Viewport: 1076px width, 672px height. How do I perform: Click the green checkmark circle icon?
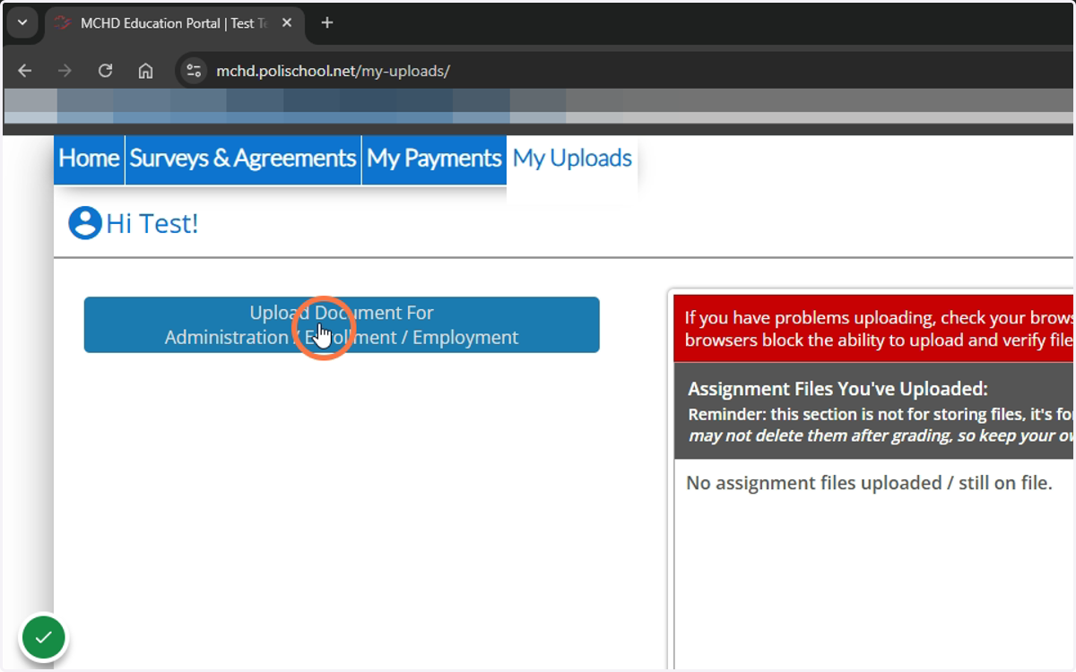pyautogui.click(x=43, y=638)
